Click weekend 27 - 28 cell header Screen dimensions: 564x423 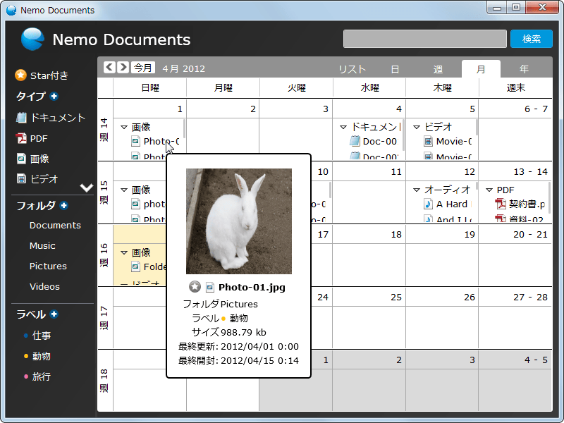pyautogui.click(x=515, y=297)
